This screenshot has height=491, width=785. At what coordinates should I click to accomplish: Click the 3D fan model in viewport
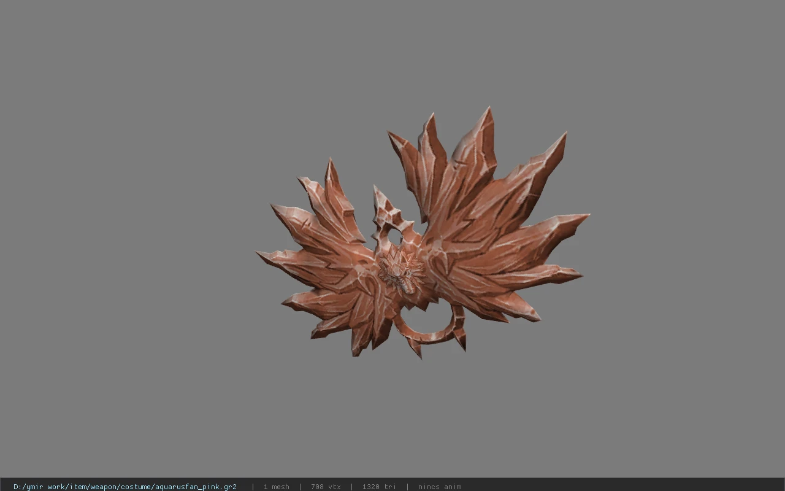[x=423, y=233]
